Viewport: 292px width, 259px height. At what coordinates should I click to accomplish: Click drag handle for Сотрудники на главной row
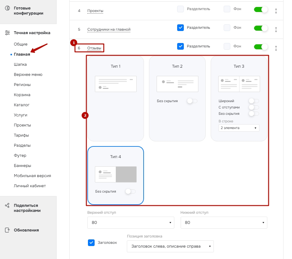(x=276, y=29)
